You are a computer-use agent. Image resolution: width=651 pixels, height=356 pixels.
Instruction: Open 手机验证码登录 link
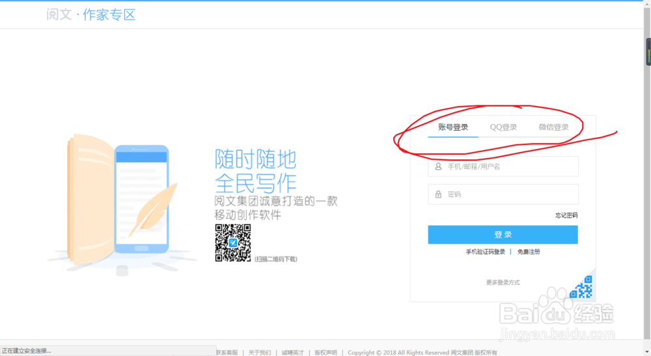(486, 252)
